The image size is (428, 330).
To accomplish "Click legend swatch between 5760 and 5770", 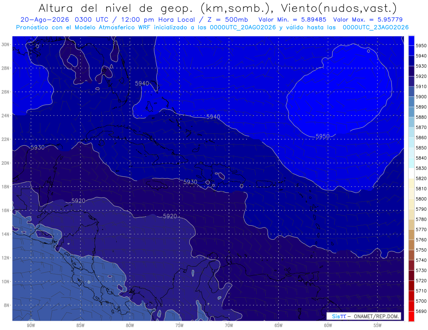I will (411, 235).
